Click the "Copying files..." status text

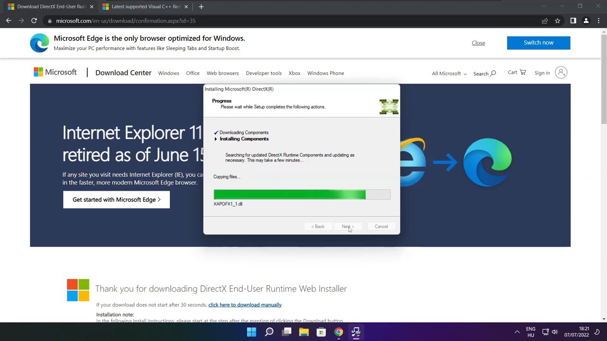click(227, 177)
